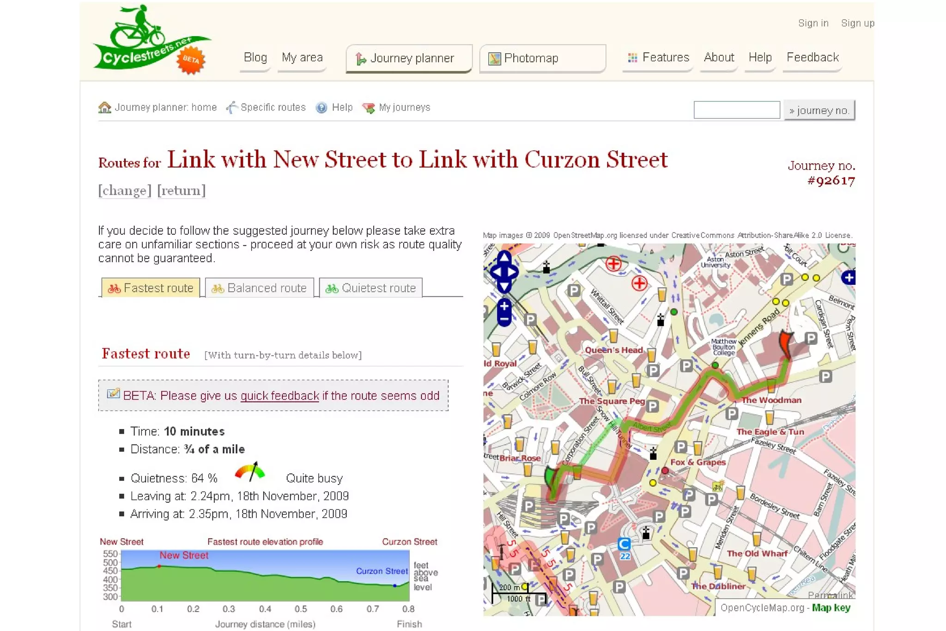This screenshot has height=631, width=946.
Task: Open the Map key link
Action: point(831,607)
